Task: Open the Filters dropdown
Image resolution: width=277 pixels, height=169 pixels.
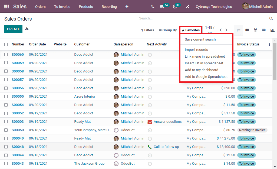Action: (x=147, y=30)
